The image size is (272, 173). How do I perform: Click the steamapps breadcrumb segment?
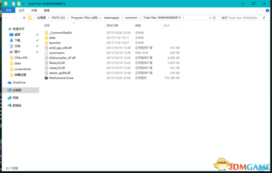[112, 18]
